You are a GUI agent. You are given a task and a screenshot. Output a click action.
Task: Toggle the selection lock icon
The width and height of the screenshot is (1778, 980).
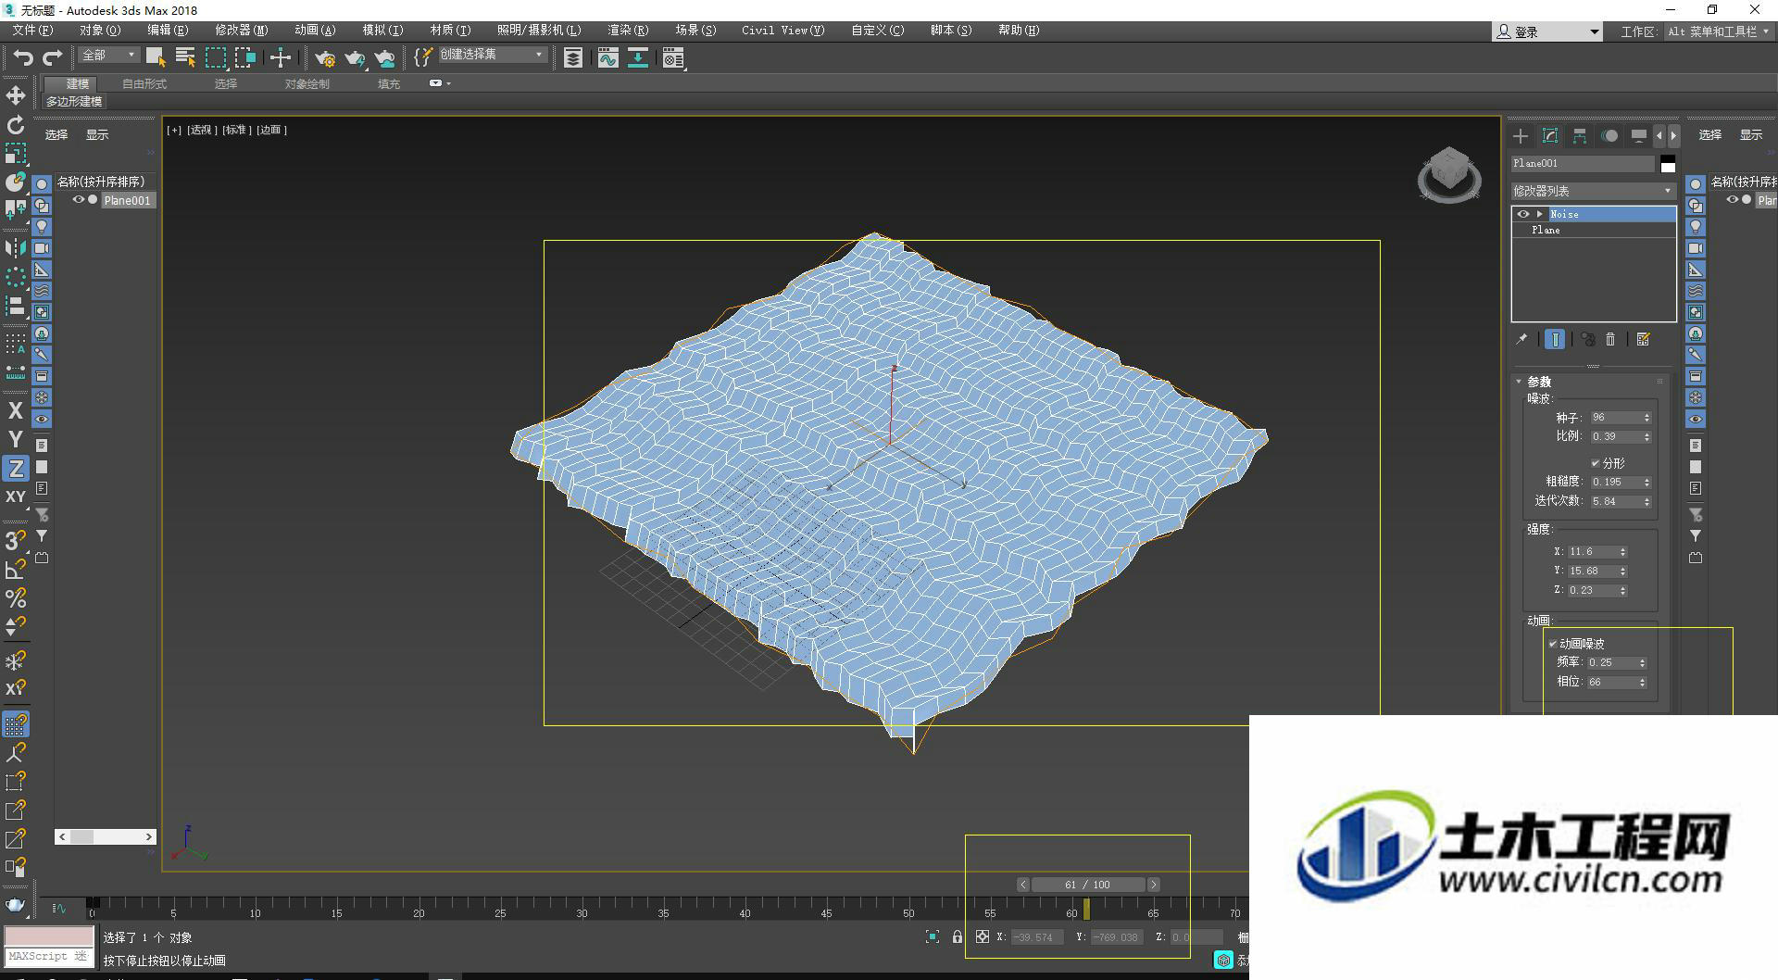[958, 937]
